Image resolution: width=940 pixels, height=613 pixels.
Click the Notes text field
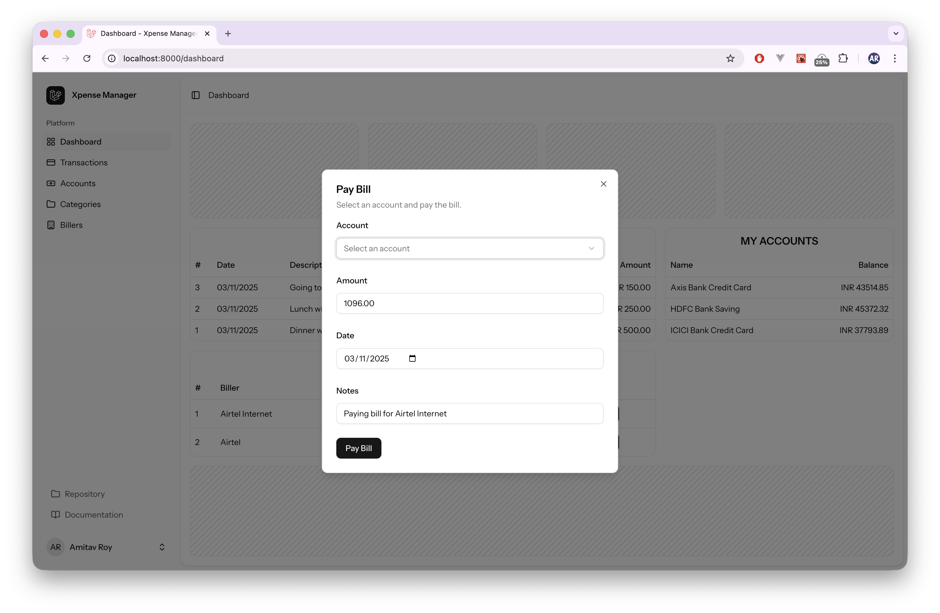pyautogui.click(x=469, y=413)
